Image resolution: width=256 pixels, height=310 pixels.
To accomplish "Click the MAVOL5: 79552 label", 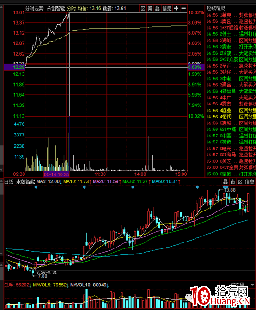I will point(51,285).
